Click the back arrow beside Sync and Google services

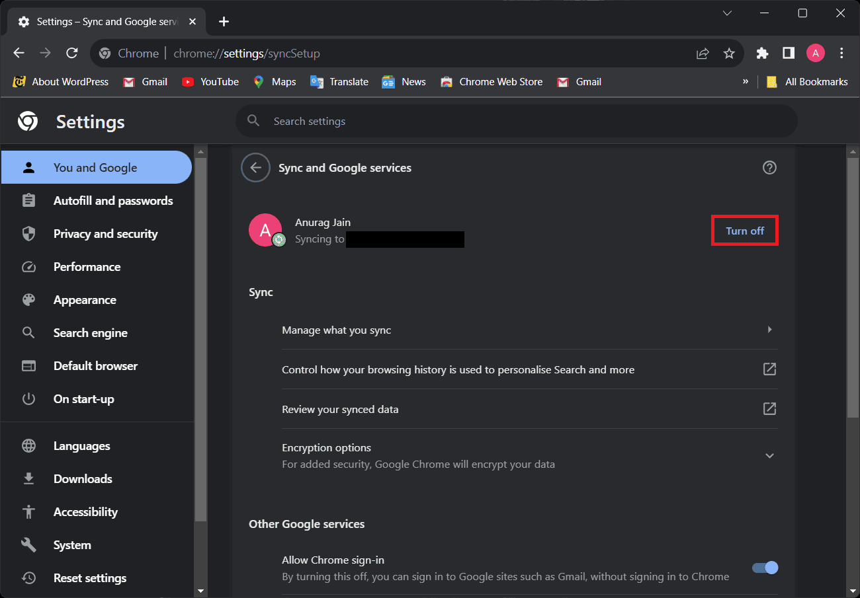click(255, 168)
